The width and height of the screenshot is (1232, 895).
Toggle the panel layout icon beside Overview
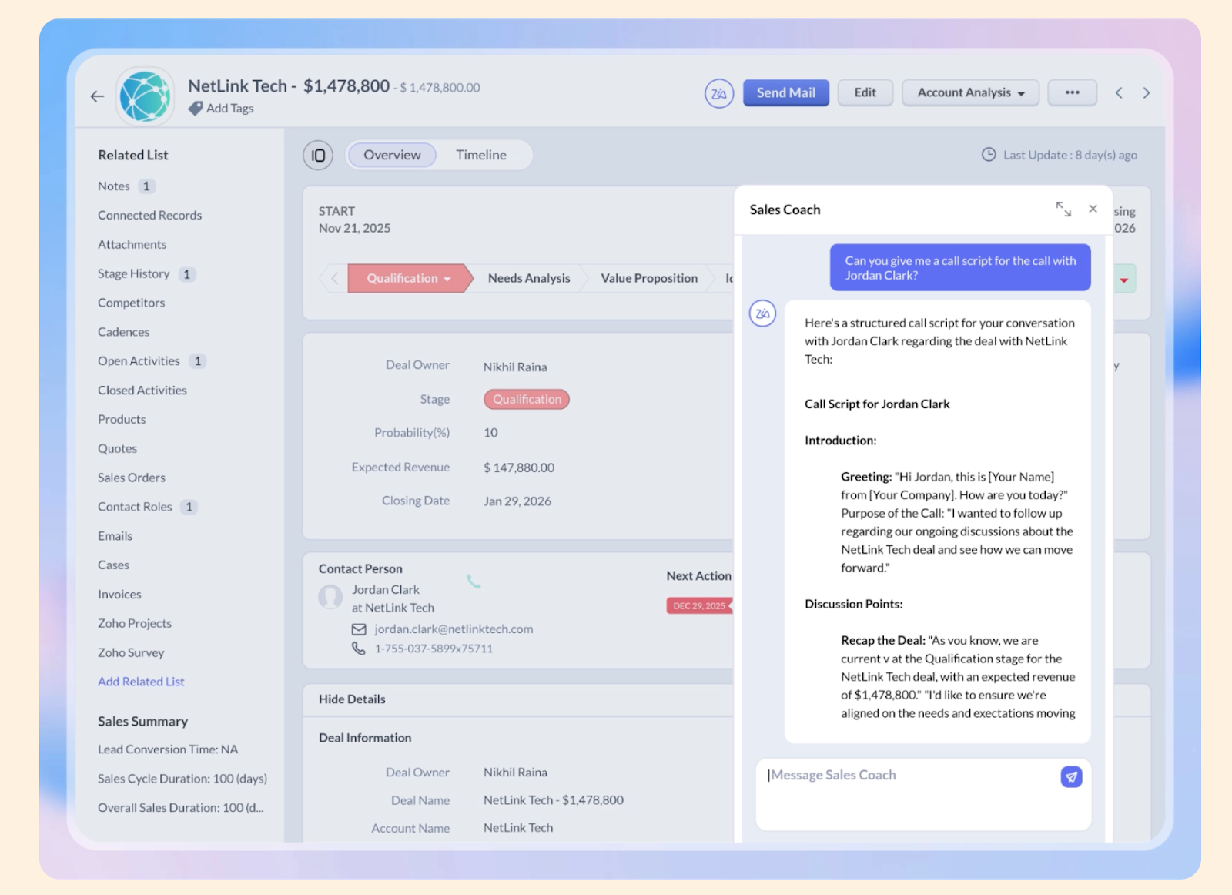pyautogui.click(x=318, y=156)
